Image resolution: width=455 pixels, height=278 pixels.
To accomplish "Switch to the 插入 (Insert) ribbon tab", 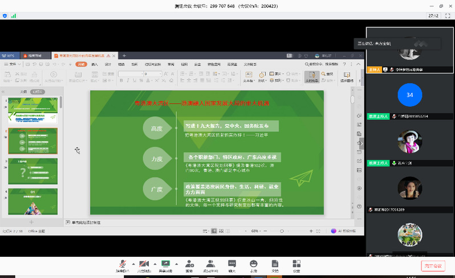I will tap(95, 65).
